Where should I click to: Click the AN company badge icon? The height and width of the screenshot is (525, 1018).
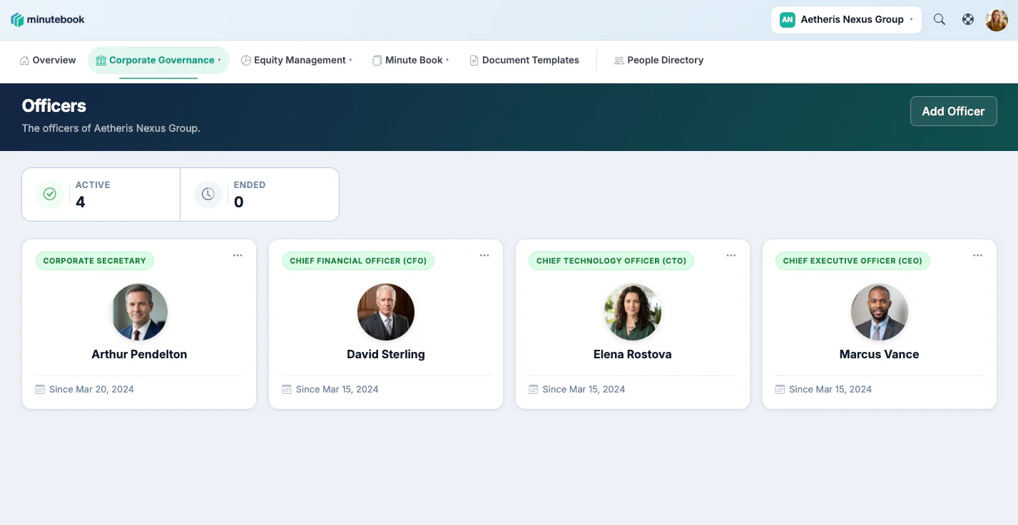[x=788, y=20]
